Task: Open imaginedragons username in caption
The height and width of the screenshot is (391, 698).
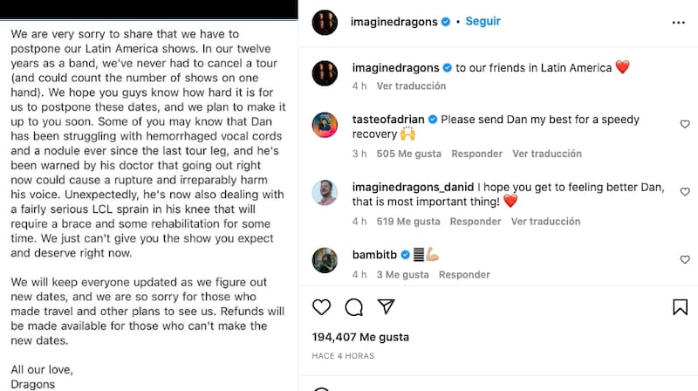Action: click(398, 67)
